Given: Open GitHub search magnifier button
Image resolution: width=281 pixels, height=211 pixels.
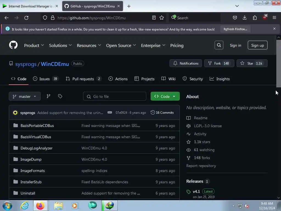Looking at the screenshot, I should tap(219, 45).
